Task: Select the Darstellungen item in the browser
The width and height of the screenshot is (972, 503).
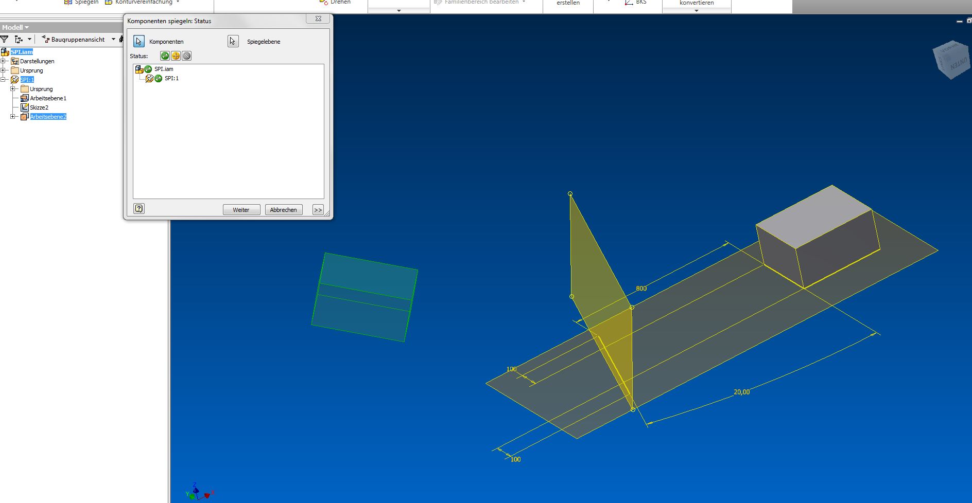Action: (37, 61)
